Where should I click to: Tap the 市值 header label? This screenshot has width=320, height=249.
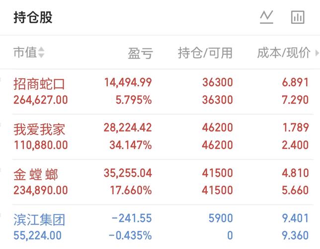(x=25, y=52)
